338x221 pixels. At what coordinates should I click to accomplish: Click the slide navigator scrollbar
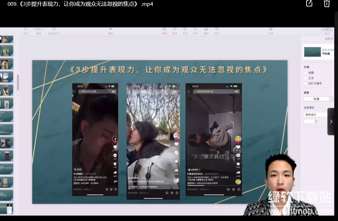[18, 82]
